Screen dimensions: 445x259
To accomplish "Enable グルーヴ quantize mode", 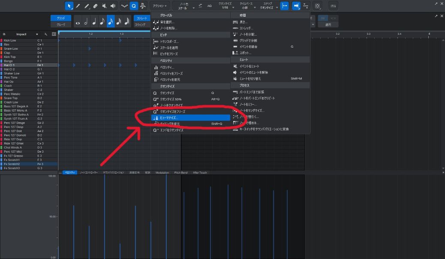I will pyautogui.click(x=61, y=25).
